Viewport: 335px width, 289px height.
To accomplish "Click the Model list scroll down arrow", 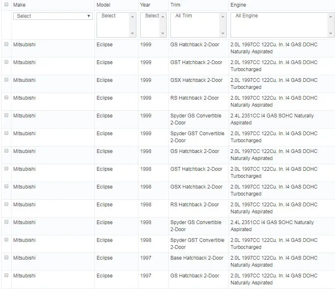I will click(x=132, y=33).
